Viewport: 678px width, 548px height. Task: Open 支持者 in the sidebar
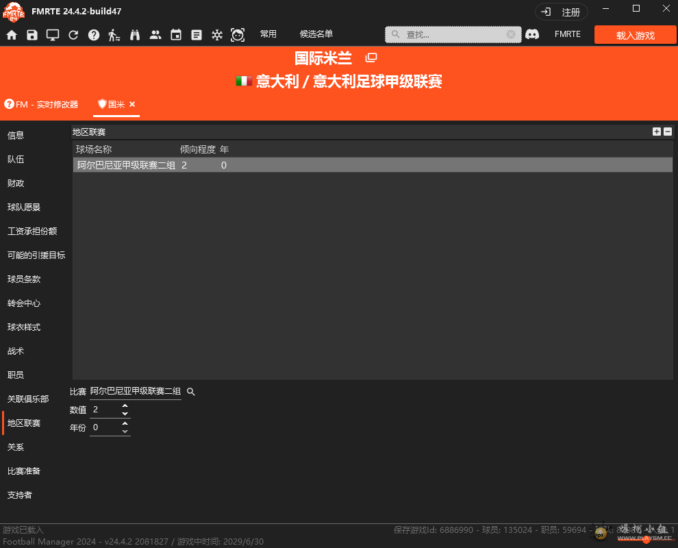[x=20, y=495]
